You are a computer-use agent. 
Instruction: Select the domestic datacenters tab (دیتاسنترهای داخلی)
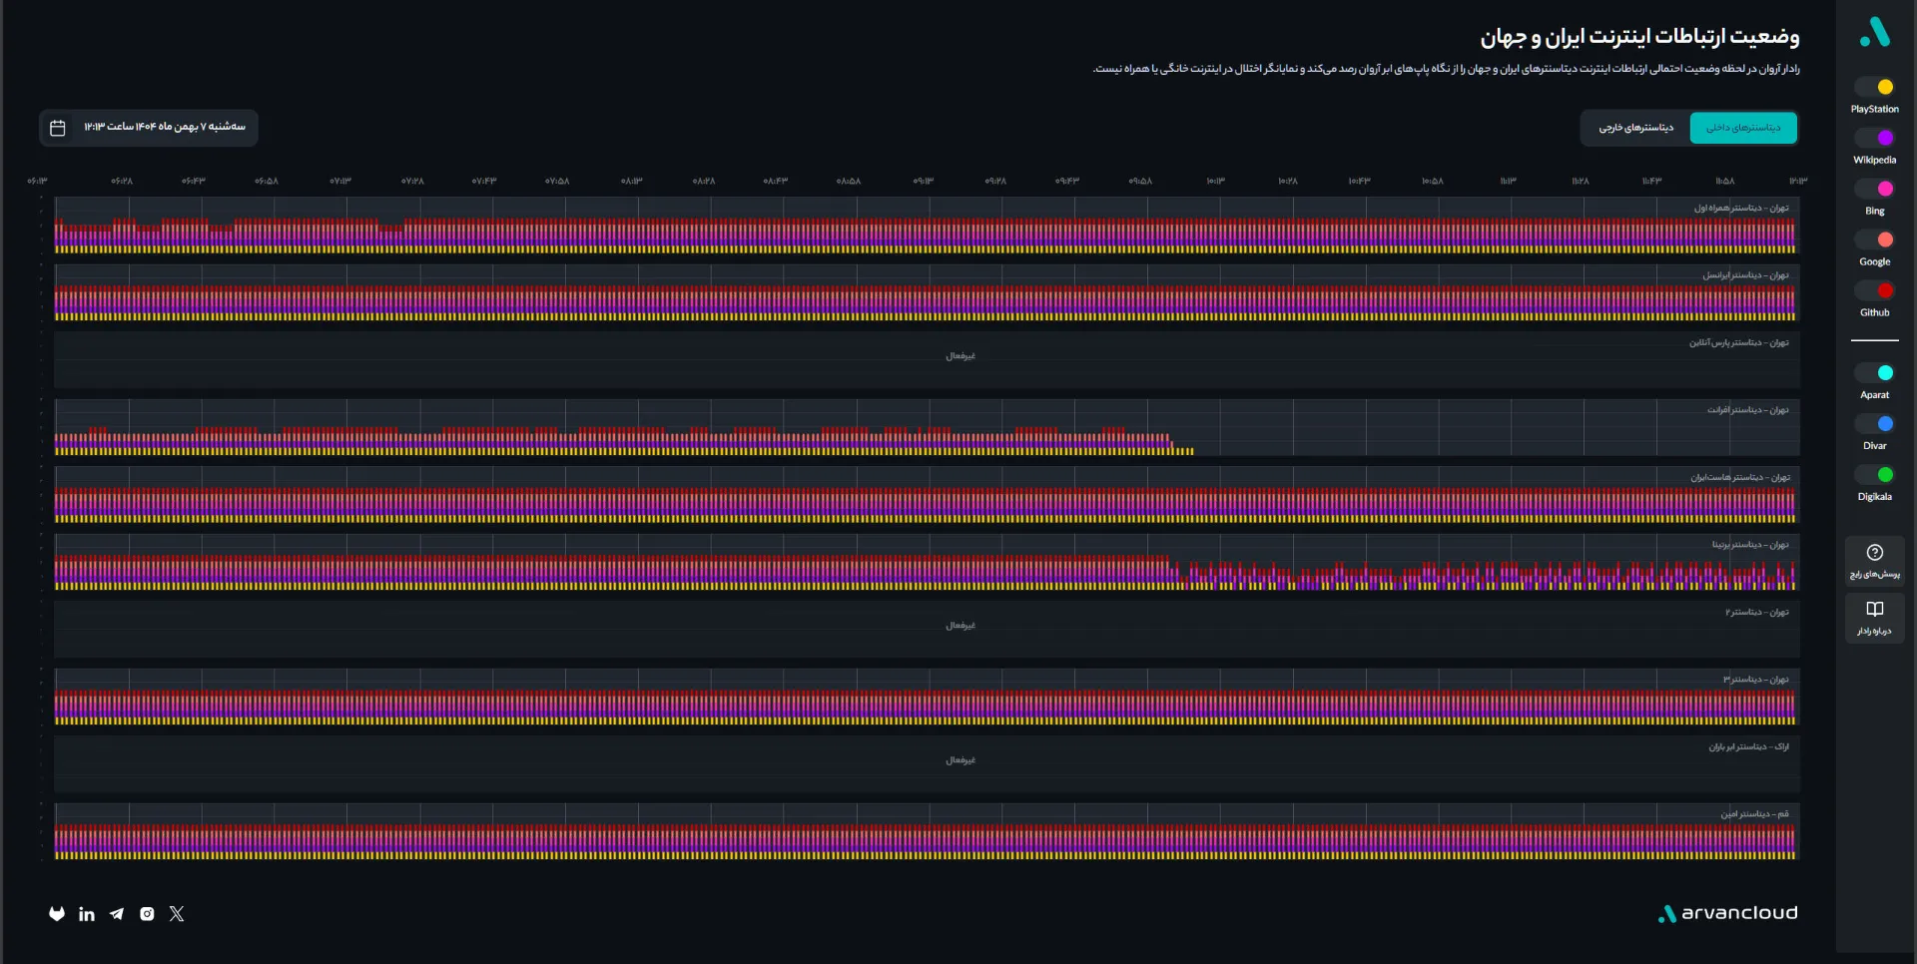(x=1742, y=128)
